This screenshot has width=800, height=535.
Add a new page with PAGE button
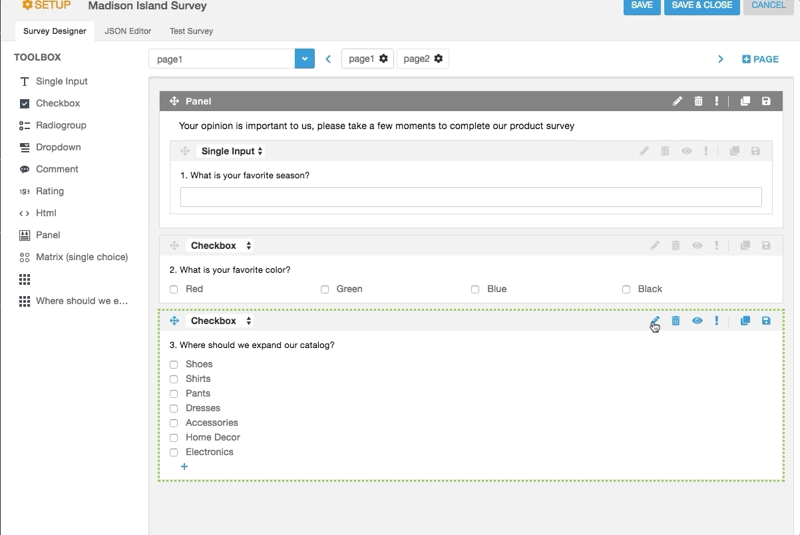coord(760,59)
